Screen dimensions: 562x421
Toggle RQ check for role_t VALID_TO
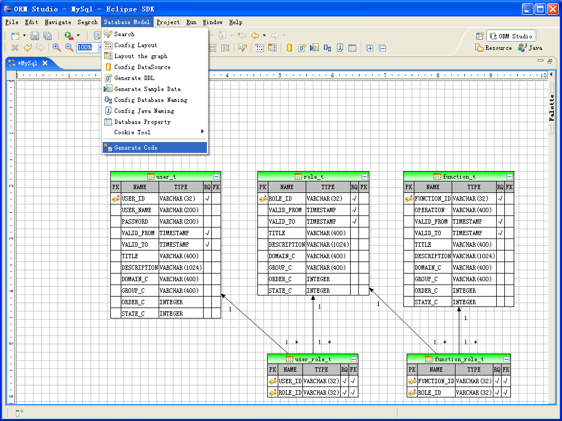(354, 221)
